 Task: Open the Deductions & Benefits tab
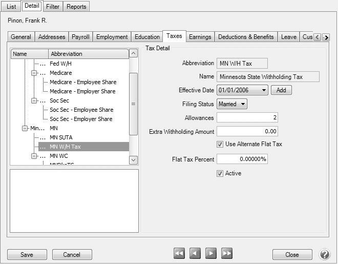click(x=246, y=37)
